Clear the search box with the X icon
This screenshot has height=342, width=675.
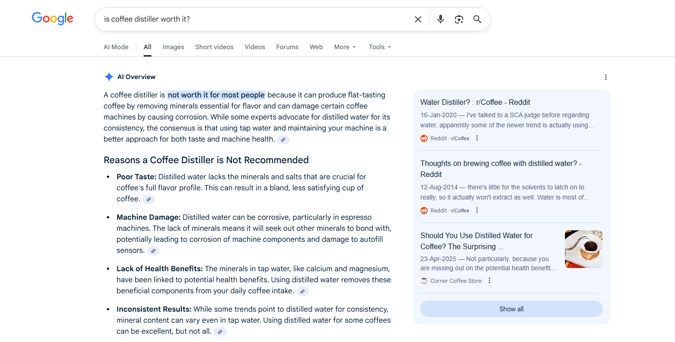pyautogui.click(x=418, y=19)
